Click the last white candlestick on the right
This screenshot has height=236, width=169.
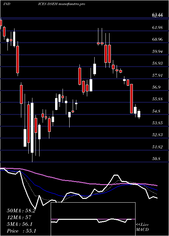pos(139,114)
